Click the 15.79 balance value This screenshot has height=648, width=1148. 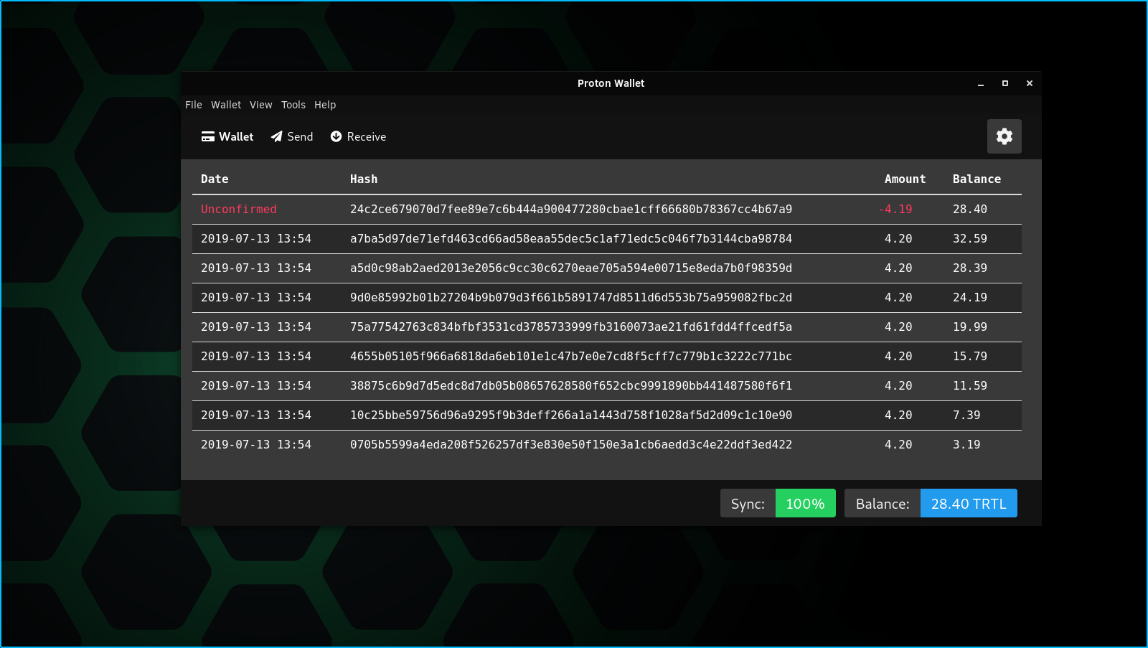970,356
